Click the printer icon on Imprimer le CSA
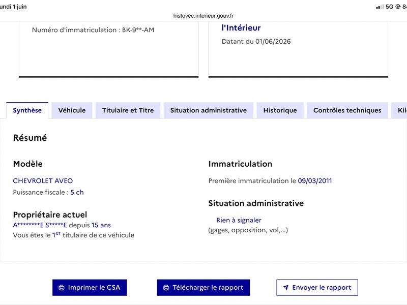 pos(62,288)
